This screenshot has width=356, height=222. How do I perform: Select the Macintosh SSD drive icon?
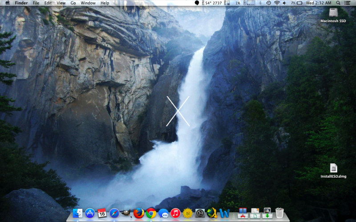pos(333,12)
